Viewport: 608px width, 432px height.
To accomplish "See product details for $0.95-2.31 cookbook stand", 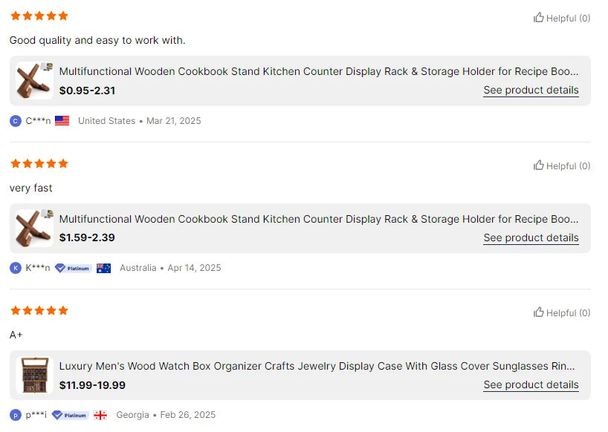I will tap(531, 91).
